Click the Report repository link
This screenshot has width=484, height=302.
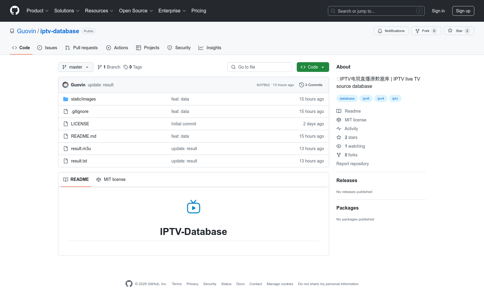tap(352, 164)
